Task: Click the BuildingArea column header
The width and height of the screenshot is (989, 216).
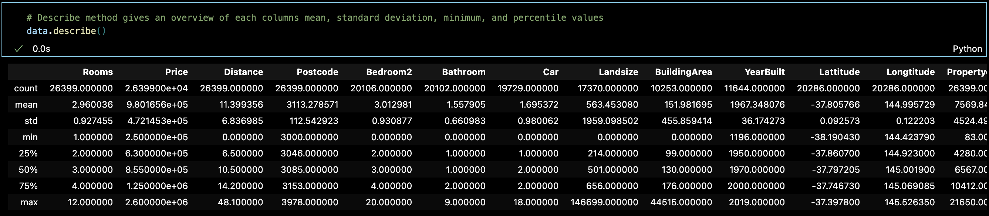Action: tap(683, 72)
